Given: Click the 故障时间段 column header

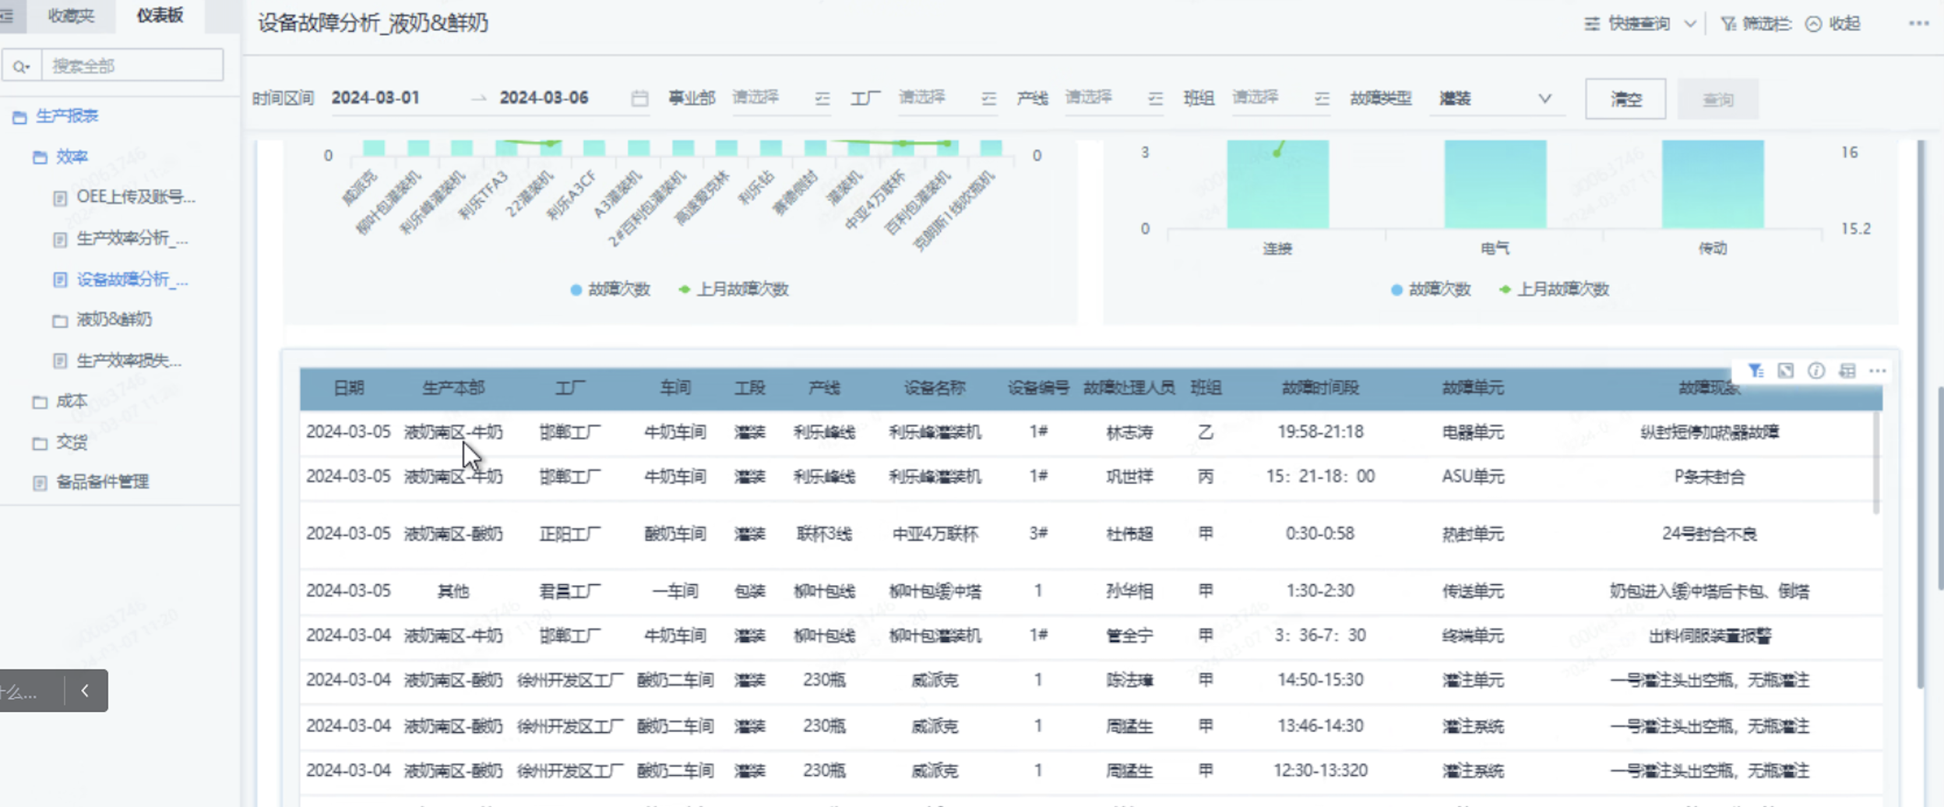Looking at the screenshot, I should coord(1320,388).
